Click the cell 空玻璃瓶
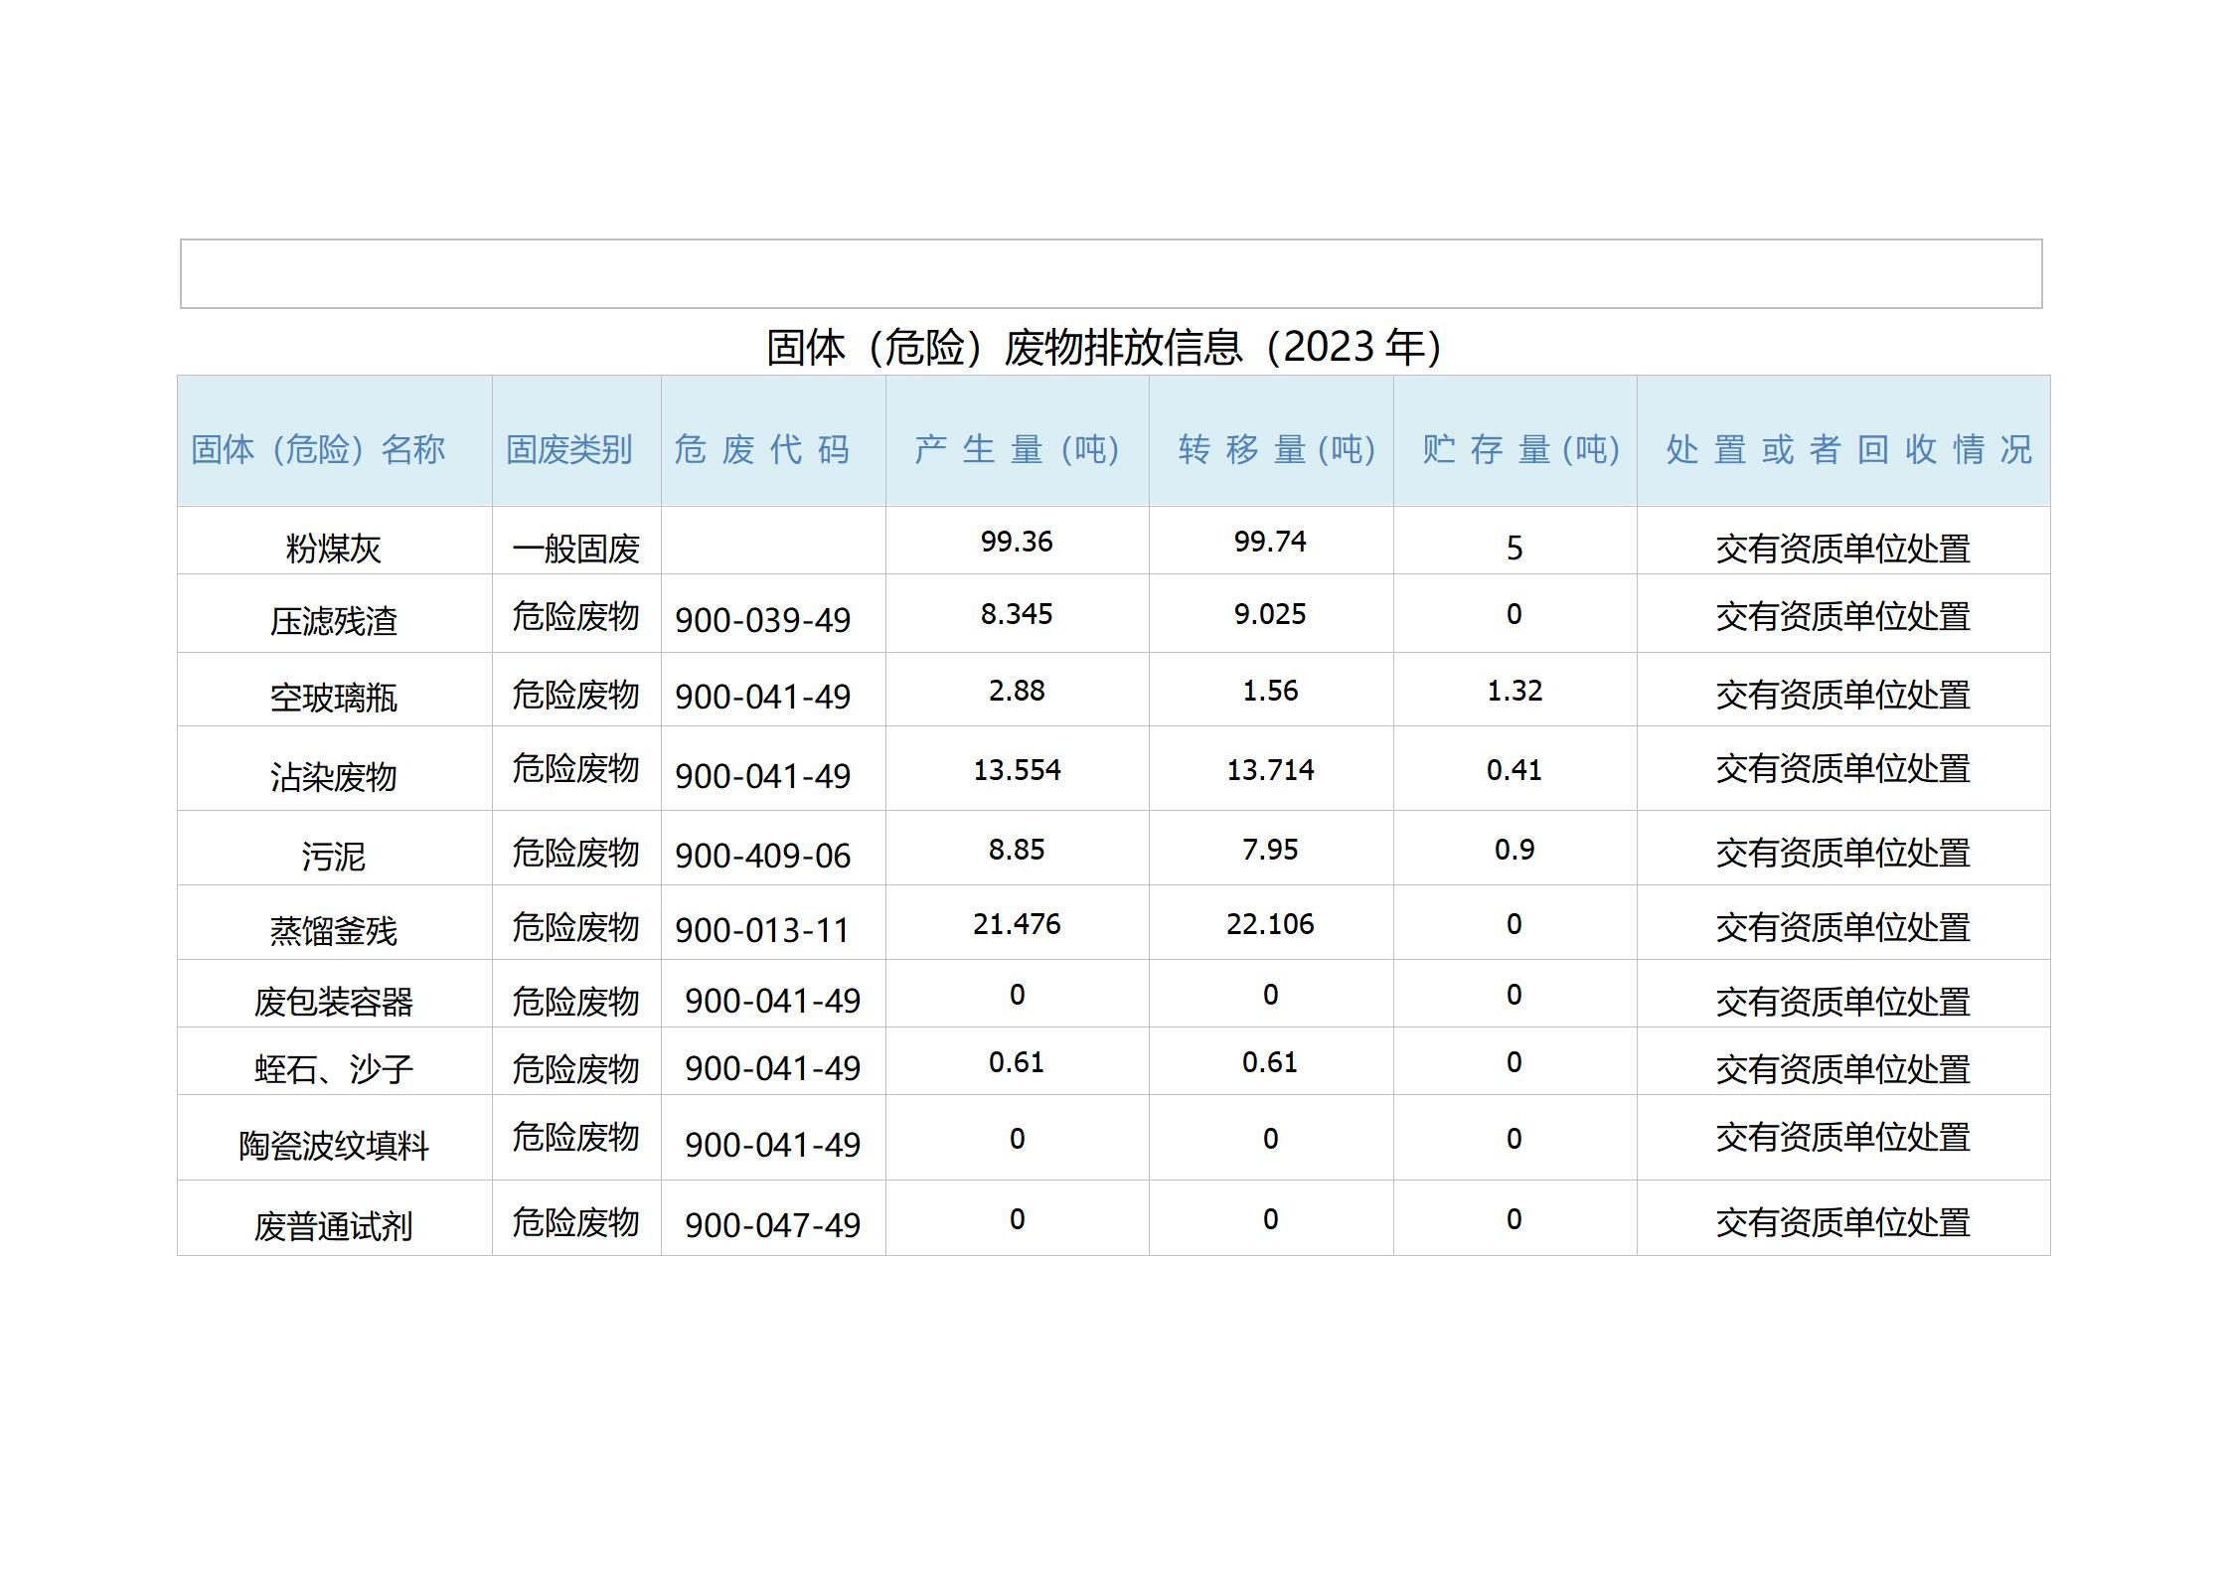The image size is (2231, 1577). pos(333,698)
